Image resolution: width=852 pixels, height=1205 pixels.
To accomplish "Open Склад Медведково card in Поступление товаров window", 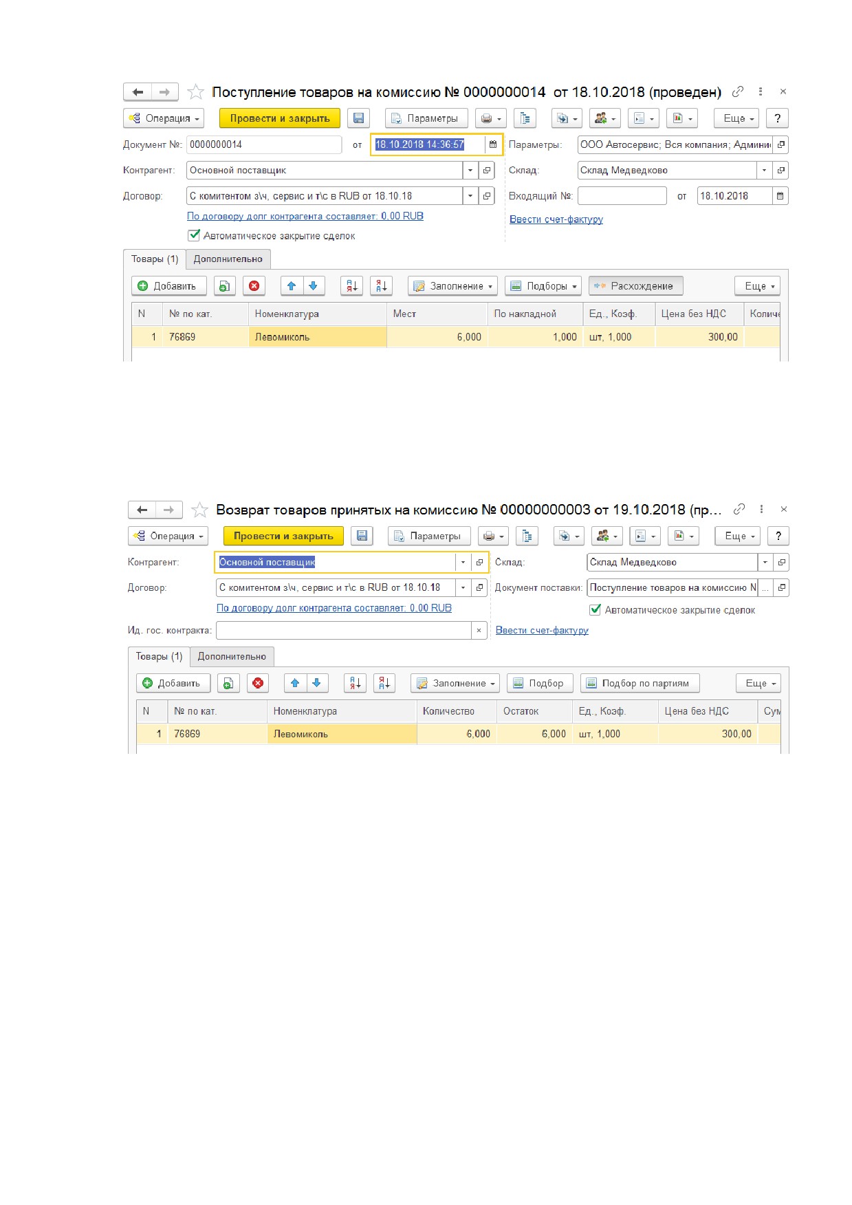I will click(x=780, y=171).
